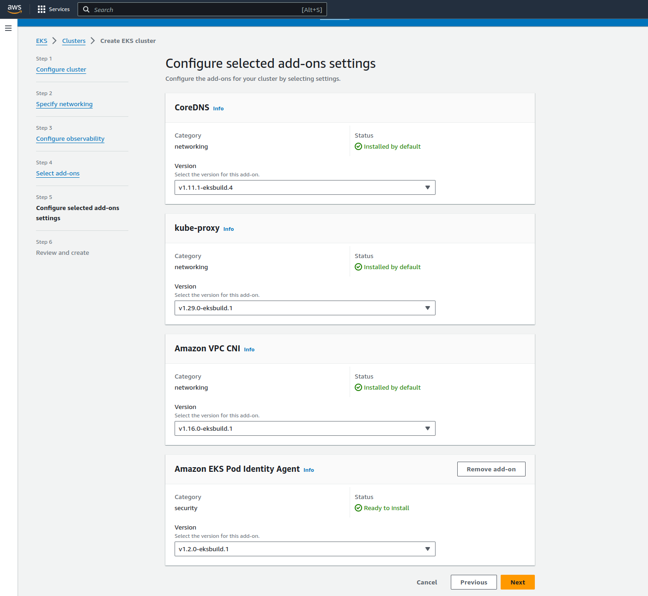Open the Services grid menu
This screenshot has height=596, width=648.
(x=42, y=9)
